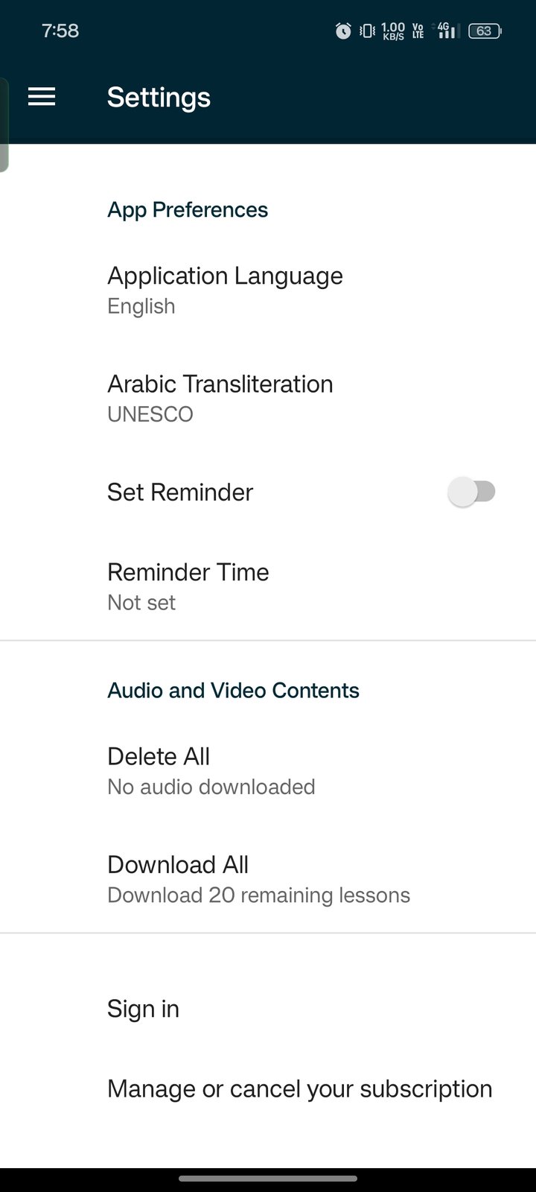The image size is (536, 1192).
Task: Open Reminder Time picker
Action: [188, 586]
